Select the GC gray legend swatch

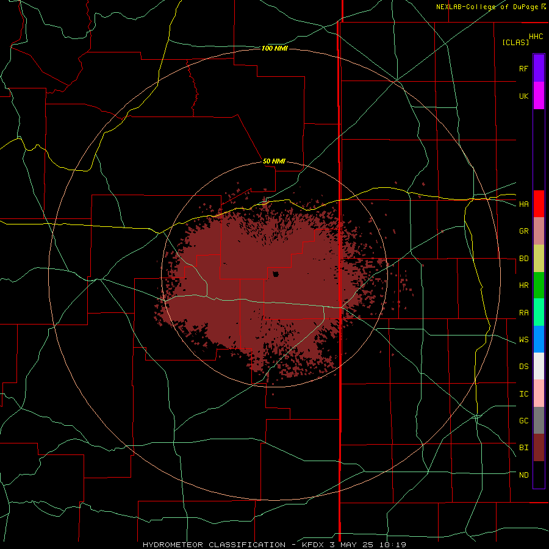coord(539,420)
